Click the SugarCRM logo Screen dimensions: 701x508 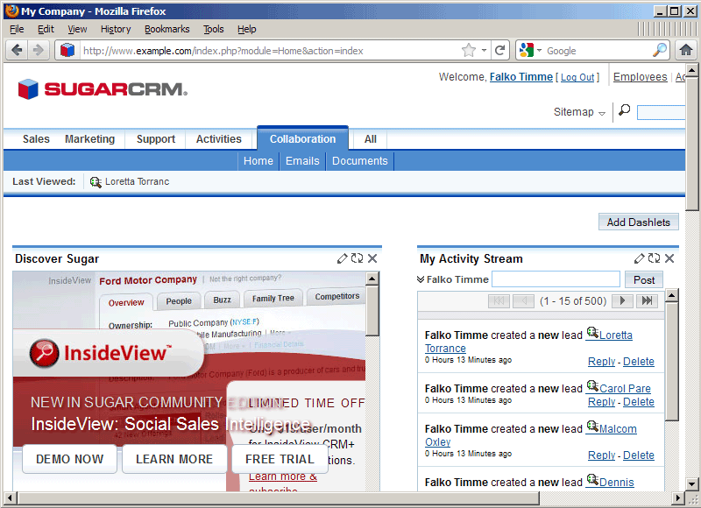point(99,88)
